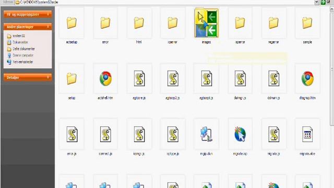The image size is (334, 188).
Task: Open the setup folder
Action: pyautogui.click(x=71, y=79)
